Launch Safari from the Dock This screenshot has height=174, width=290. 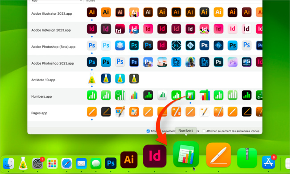[67, 163]
